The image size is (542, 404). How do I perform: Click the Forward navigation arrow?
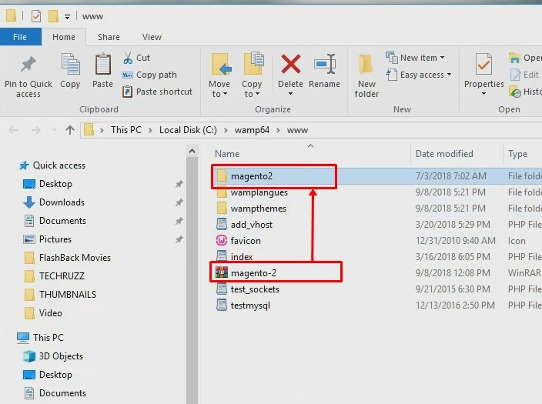(35, 130)
